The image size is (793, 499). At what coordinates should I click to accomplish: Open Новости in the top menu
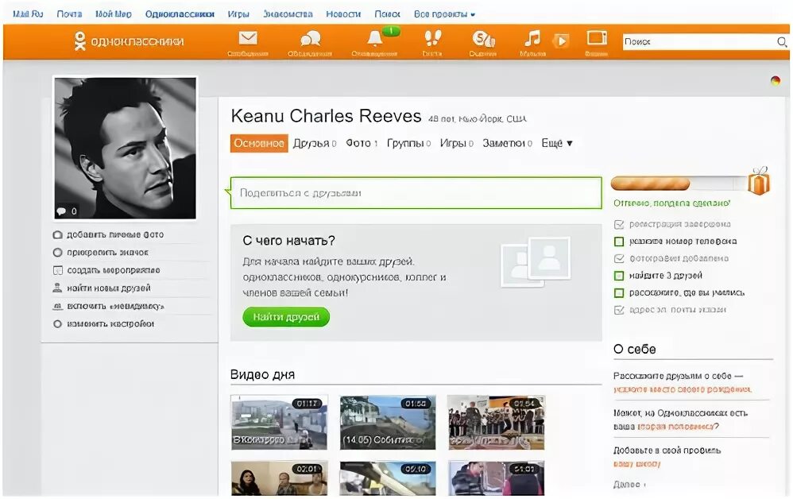click(x=343, y=14)
